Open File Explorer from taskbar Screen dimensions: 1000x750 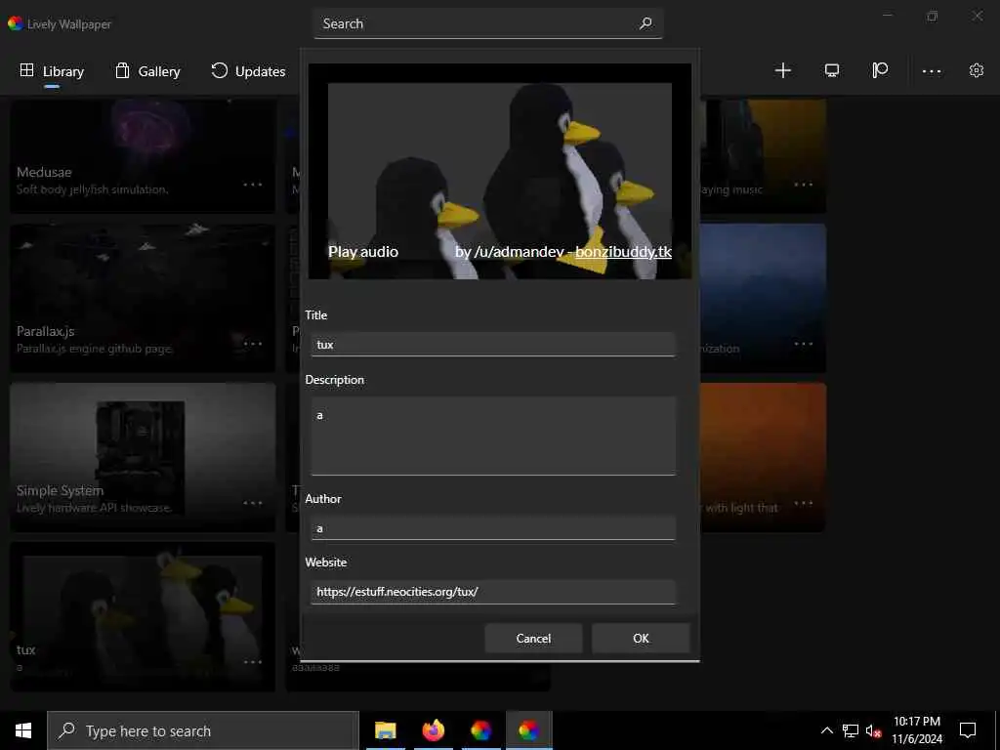click(x=385, y=730)
